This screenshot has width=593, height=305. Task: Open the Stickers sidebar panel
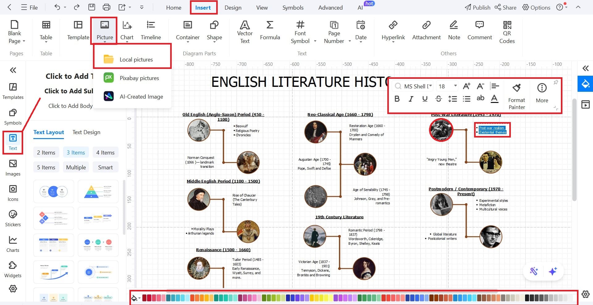tap(13, 218)
